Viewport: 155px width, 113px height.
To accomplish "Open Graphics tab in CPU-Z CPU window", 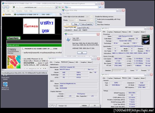I will (x=136, y=32).
